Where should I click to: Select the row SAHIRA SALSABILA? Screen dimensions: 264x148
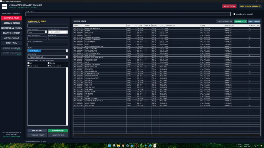coord(167,98)
